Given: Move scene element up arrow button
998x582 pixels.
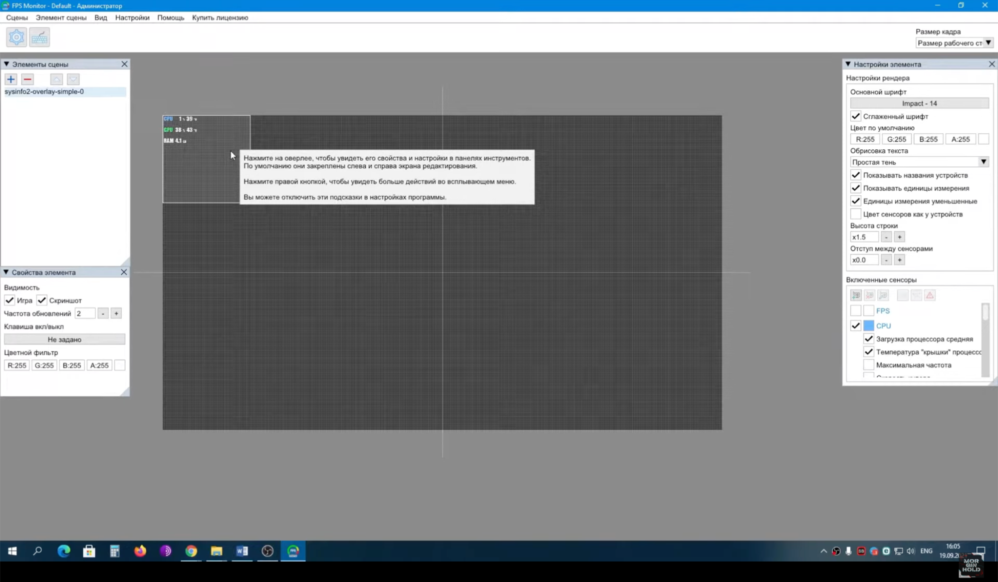Looking at the screenshot, I should [x=56, y=79].
